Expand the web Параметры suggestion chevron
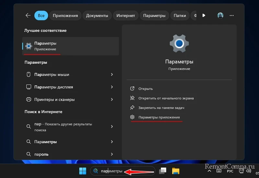 point(112,142)
